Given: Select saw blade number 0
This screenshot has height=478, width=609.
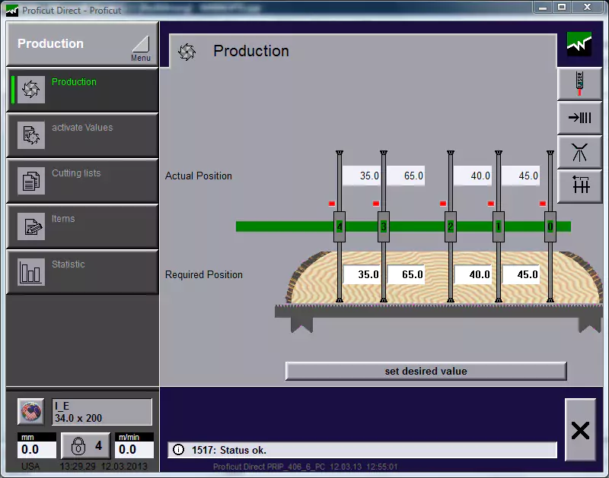Looking at the screenshot, I should pyautogui.click(x=550, y=226).
